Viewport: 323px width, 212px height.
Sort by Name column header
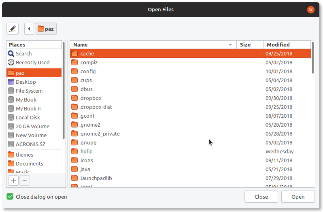[153, 45]
